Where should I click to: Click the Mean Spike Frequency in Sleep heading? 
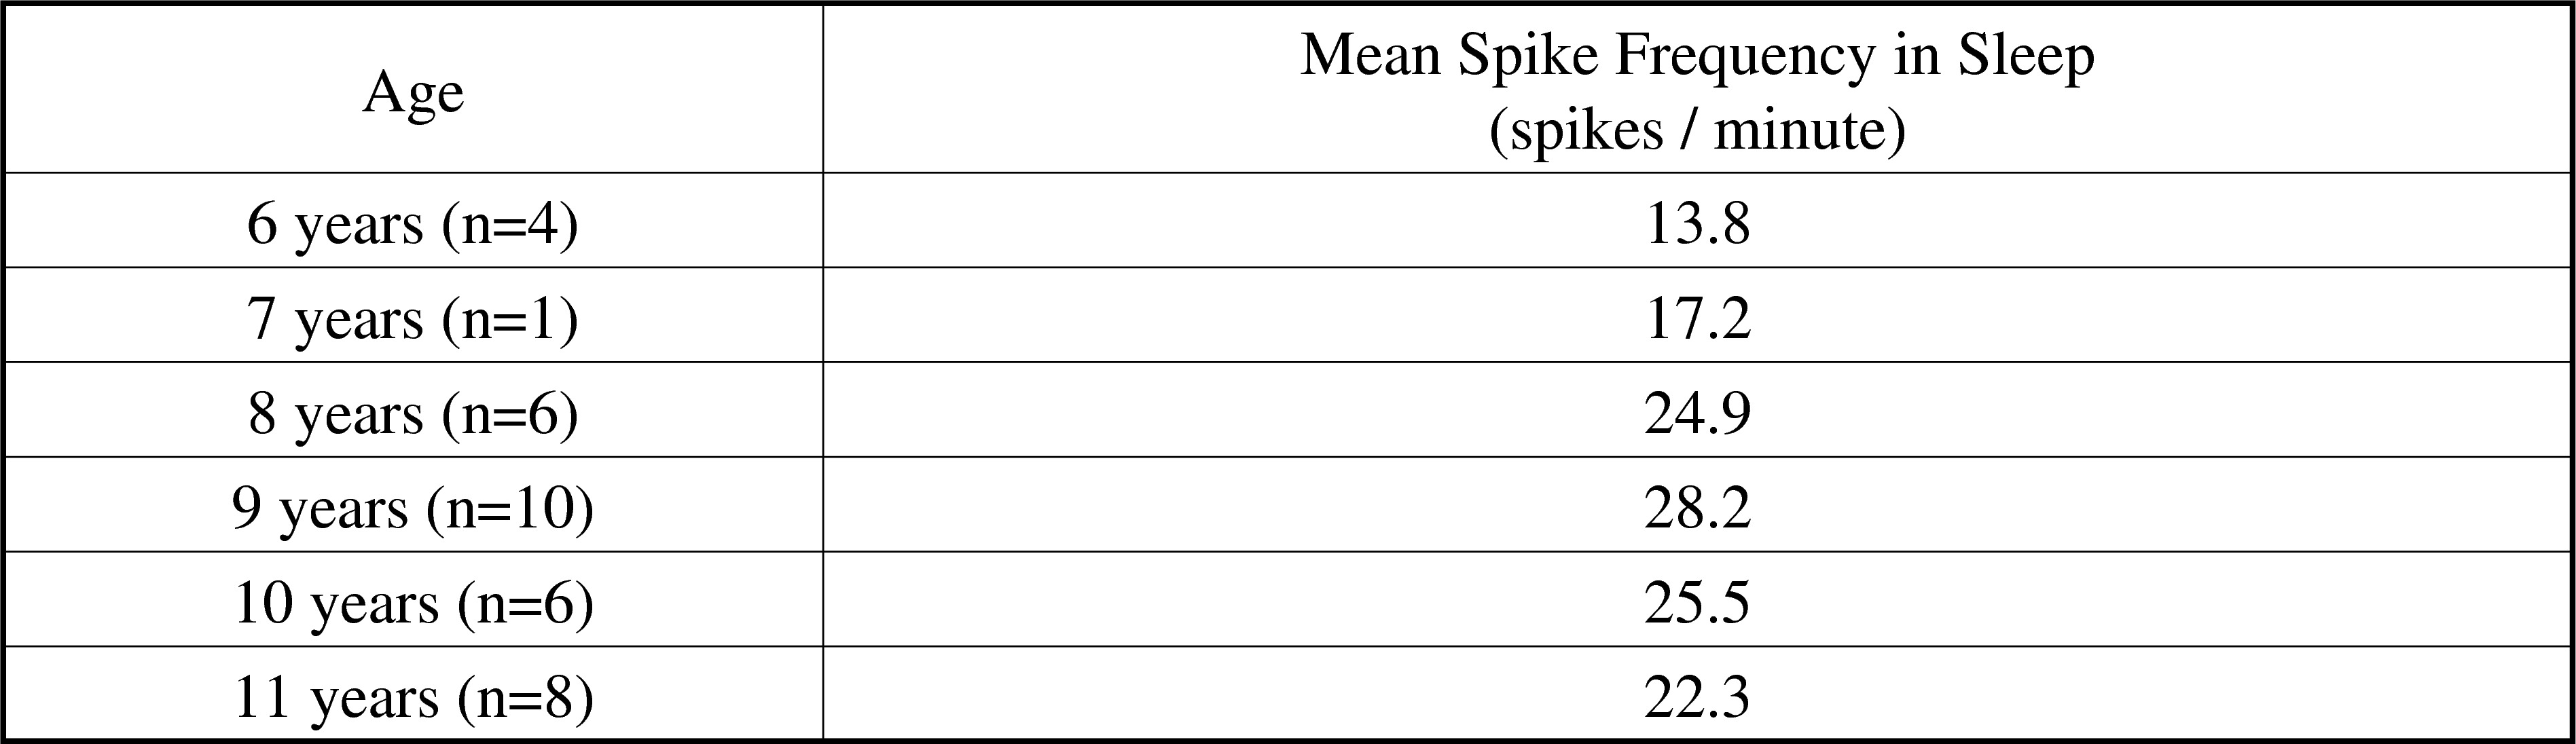(x=1697, y=55)
